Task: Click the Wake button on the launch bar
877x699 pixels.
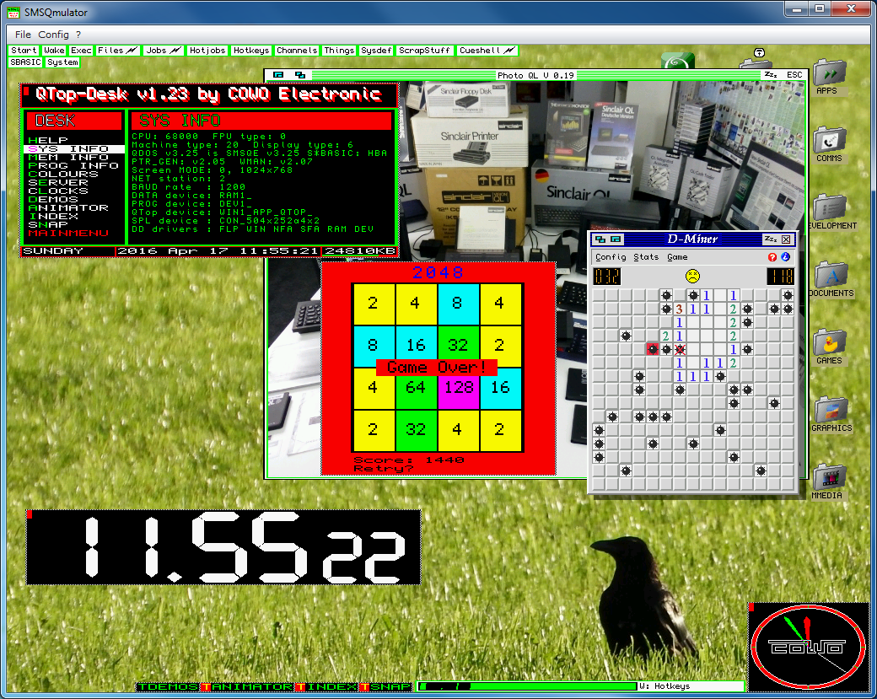Action: [x=54, y=51]
